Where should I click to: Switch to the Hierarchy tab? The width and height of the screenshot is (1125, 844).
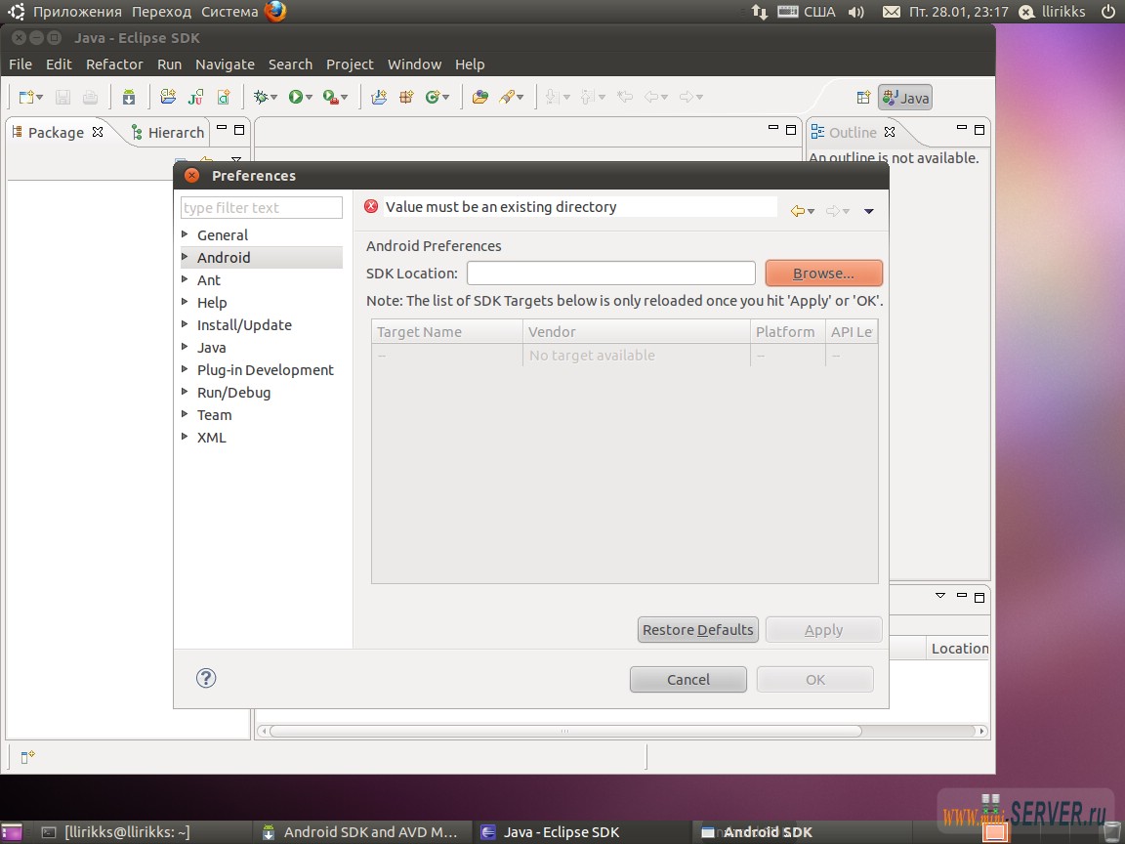point(168,132)
